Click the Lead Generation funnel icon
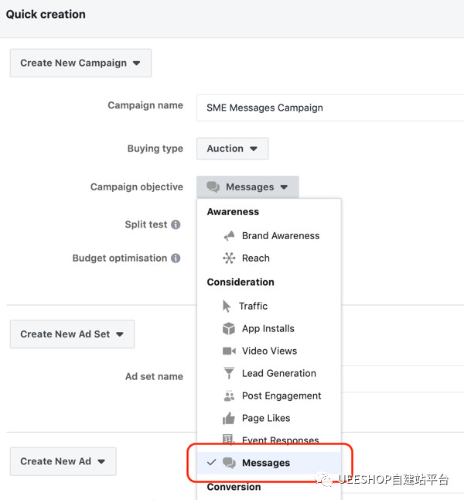464x500 pixels. point(229,374)
